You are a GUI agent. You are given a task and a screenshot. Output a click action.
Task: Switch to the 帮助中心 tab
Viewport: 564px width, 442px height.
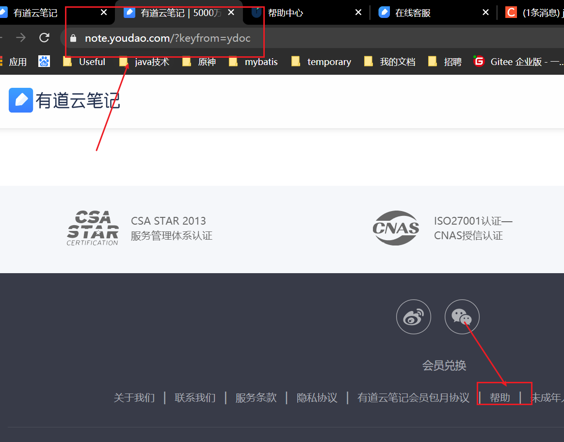coord(302,13)
